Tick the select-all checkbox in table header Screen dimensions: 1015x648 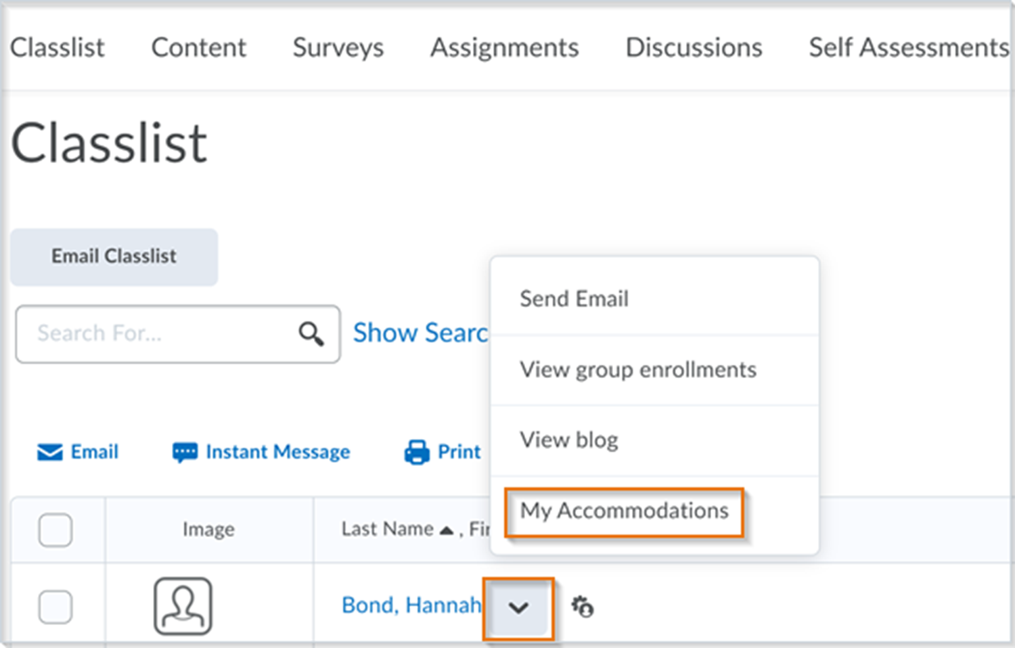pyautogui.click(x=55, y=530)
